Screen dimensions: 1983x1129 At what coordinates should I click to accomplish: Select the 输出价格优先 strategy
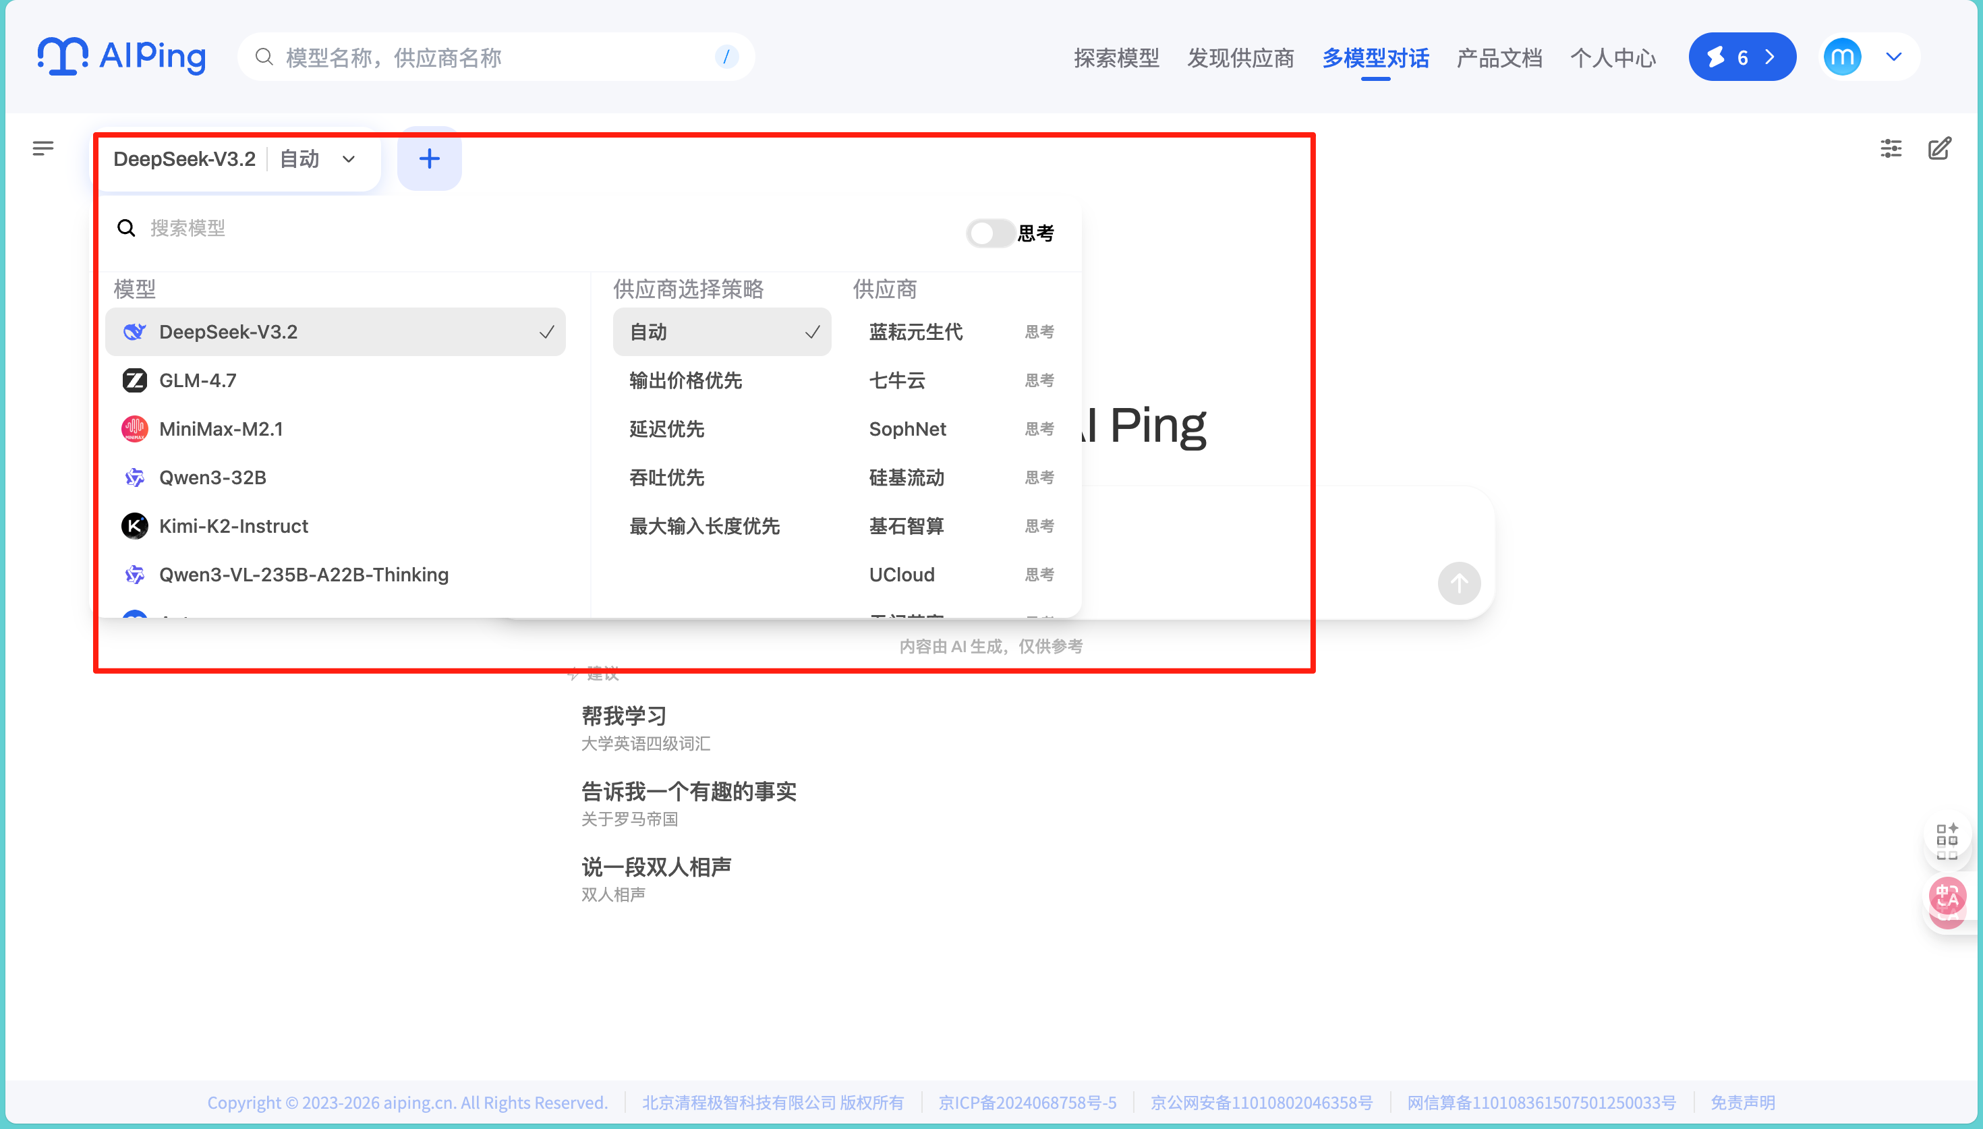point(685,381)
